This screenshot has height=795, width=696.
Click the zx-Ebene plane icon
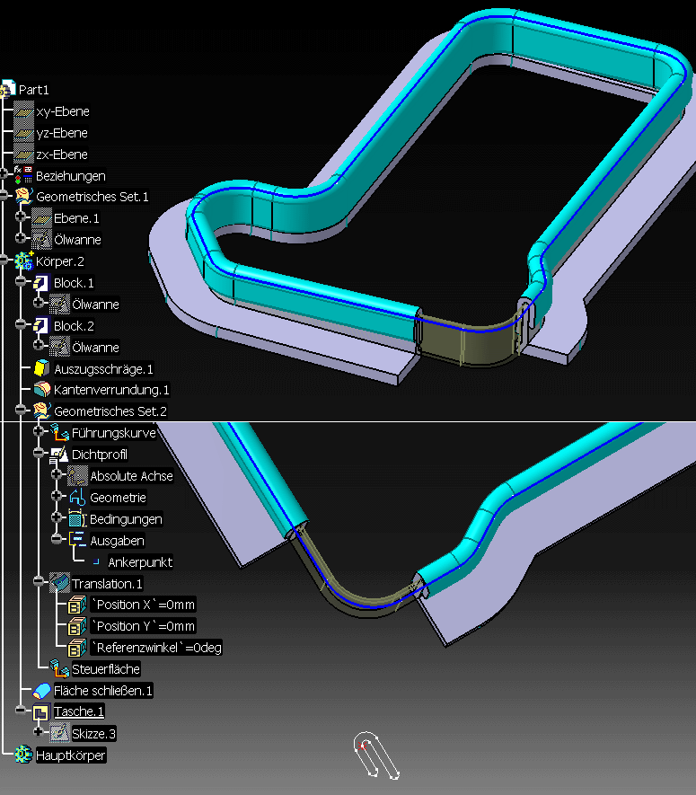23,155
